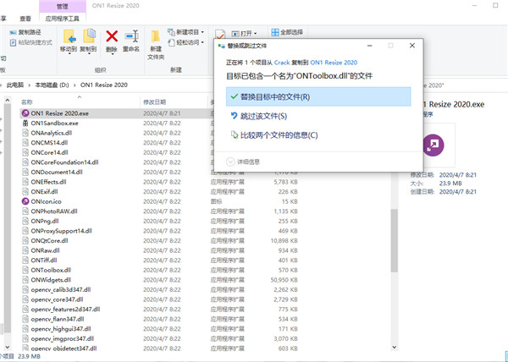Expand details (详细信息) chevron in dialog
508x362 pixels.
pos(230,162)
